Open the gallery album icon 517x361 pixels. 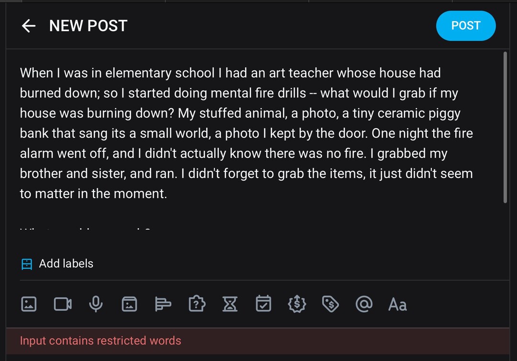[x=129, y=304]
